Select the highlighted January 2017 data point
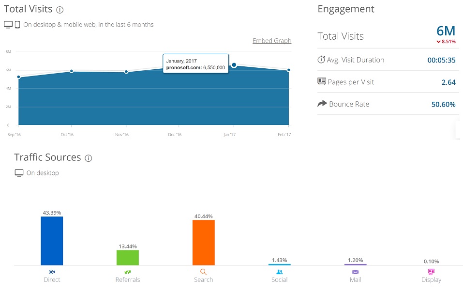This screenshot has width=463, height=296. (x=234, y=65)
